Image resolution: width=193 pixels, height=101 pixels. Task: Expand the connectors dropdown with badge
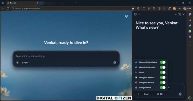pyautogui.click(x=161, y=94)
